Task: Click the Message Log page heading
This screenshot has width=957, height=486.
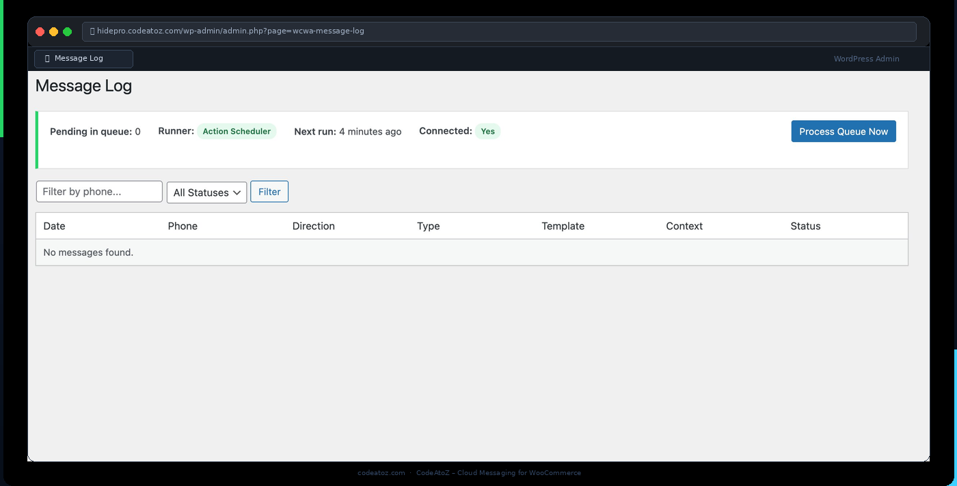Action: [83, 86]
